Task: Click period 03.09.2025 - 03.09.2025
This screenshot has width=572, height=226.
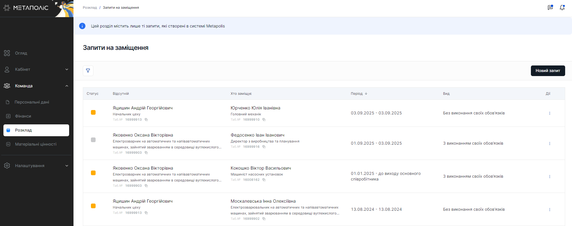Action: [376, 113]
